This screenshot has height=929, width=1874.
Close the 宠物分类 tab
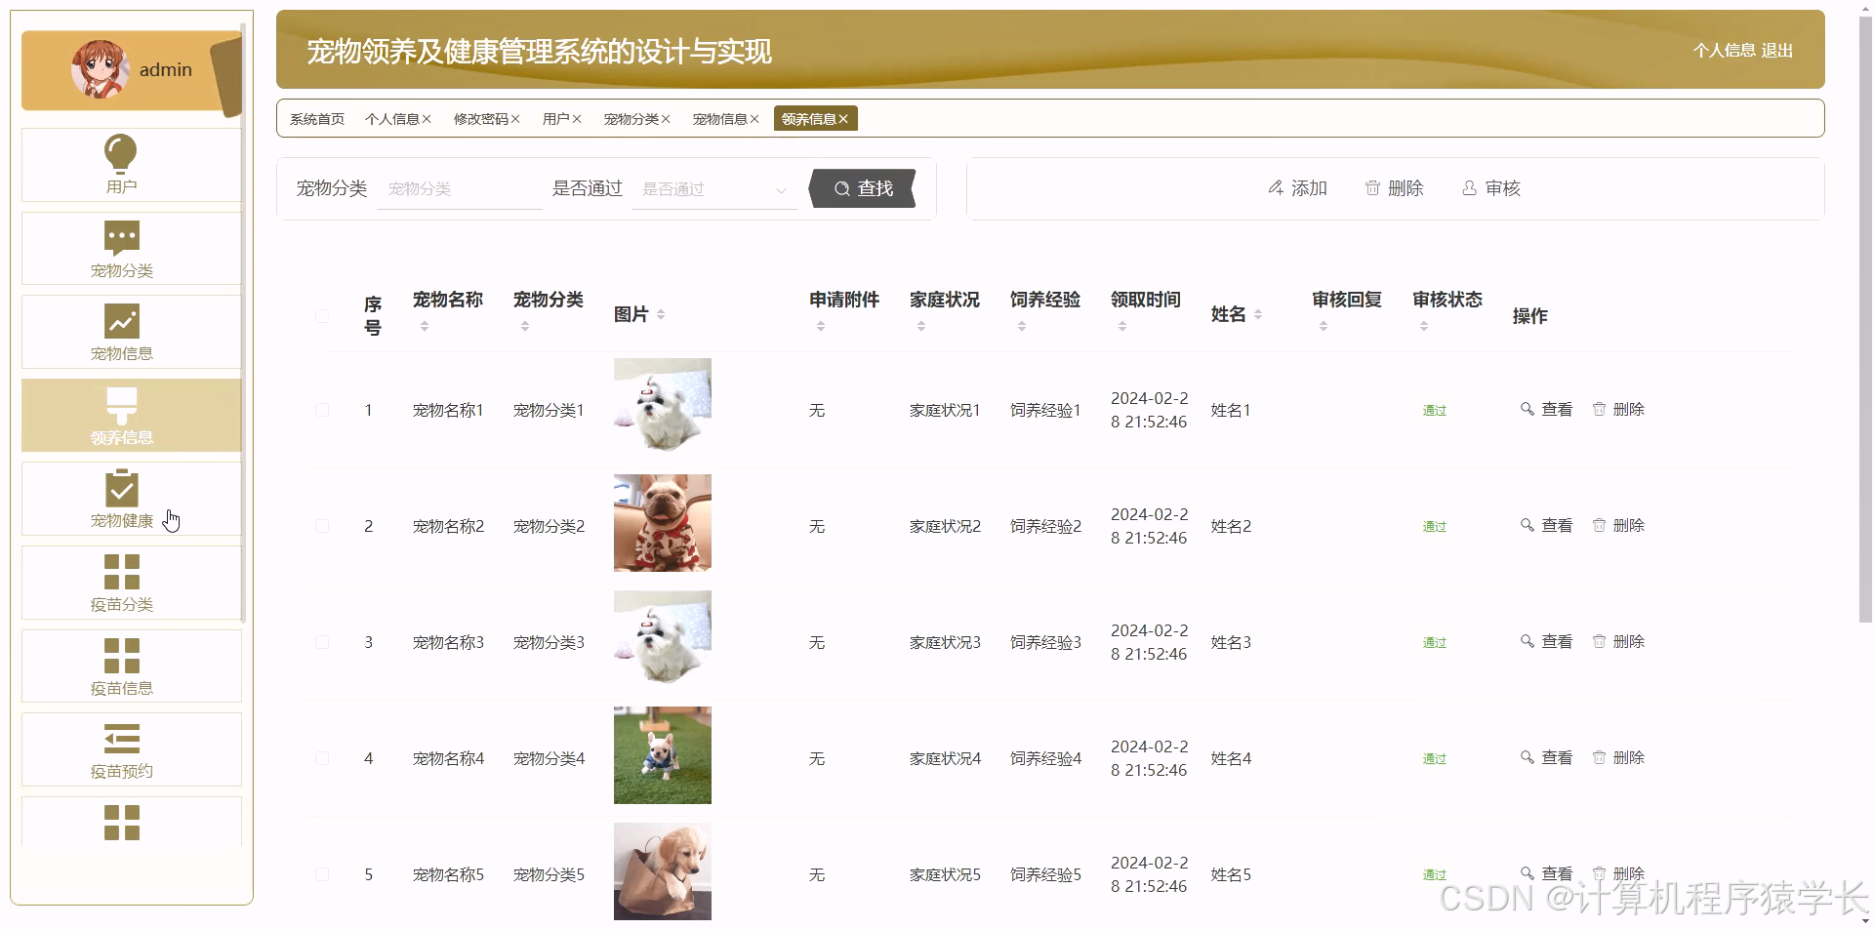coord(666,119)
